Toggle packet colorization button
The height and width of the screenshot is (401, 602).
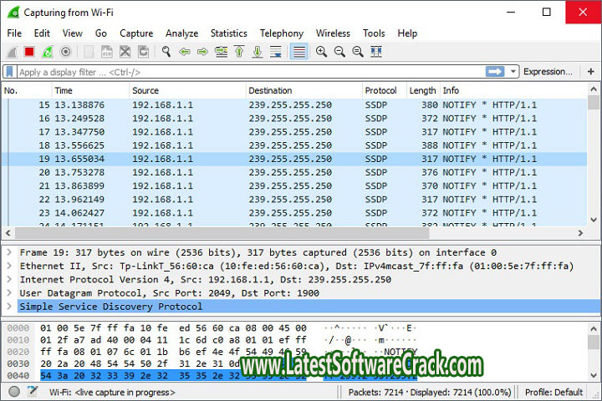(x=299, y=52)
